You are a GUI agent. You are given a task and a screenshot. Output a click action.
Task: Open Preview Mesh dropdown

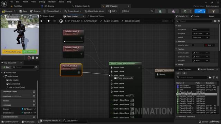click(x=52, y=11)
